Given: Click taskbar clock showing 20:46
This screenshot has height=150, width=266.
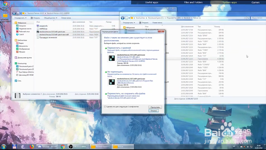Looking at the screenshot, I should pyautogui.click(x=259, y=147).
